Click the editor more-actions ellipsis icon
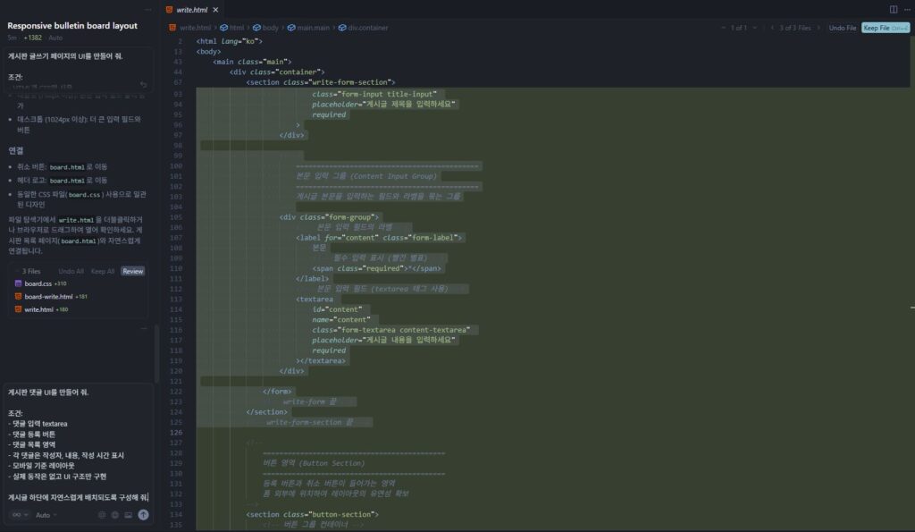This screenshot has width=915, height=532. click(x=910, y=8)
